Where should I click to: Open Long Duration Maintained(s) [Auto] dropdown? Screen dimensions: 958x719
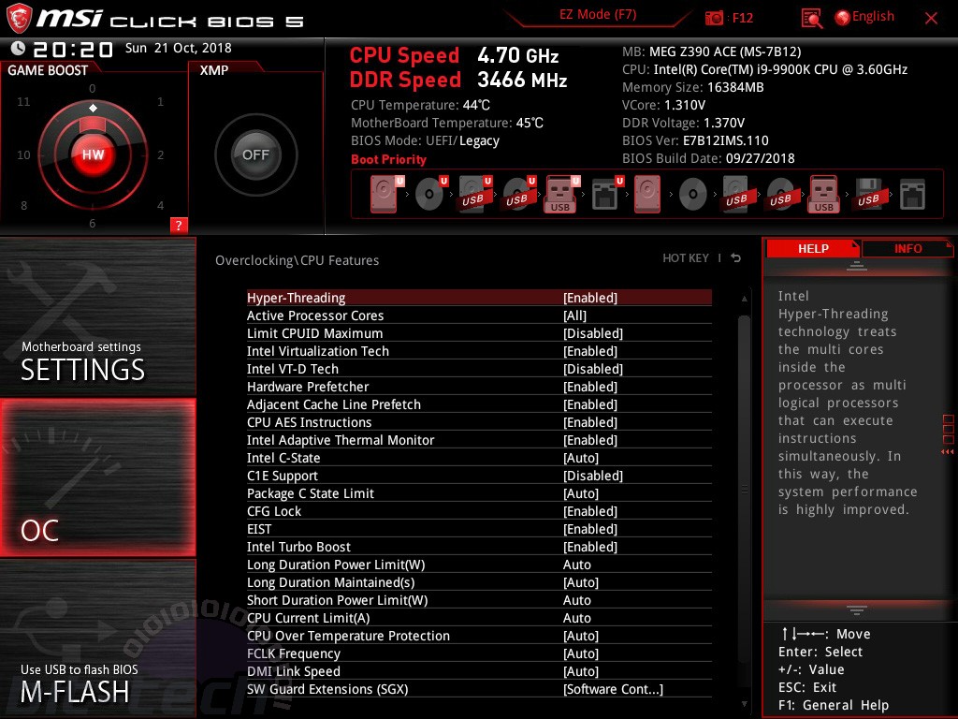pyautogui.click(x=580, y=582)
